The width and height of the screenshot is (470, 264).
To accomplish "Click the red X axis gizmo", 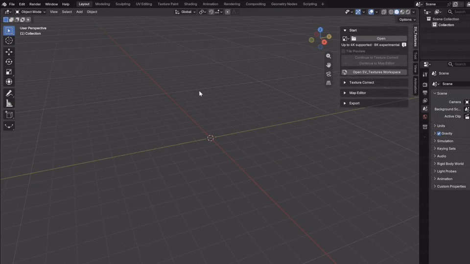I will [324, 42].
